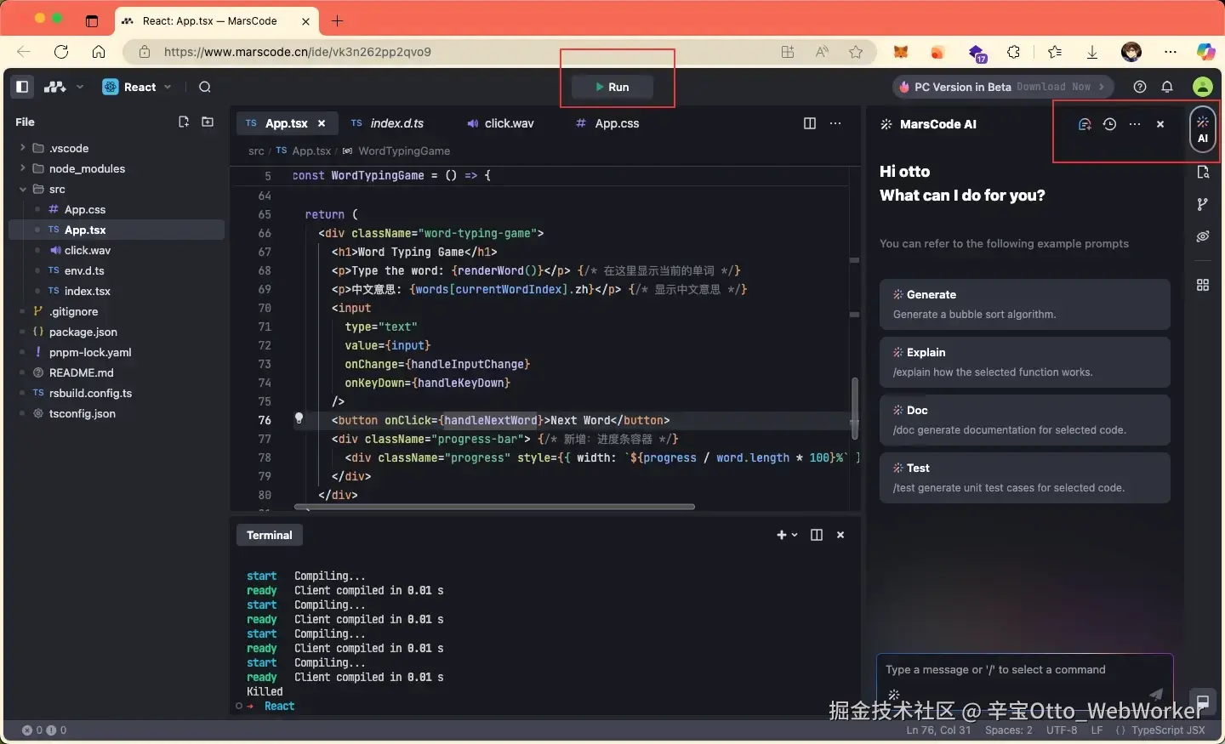Click split editor icon
The image size is (1225, 744).
(810, 123)
